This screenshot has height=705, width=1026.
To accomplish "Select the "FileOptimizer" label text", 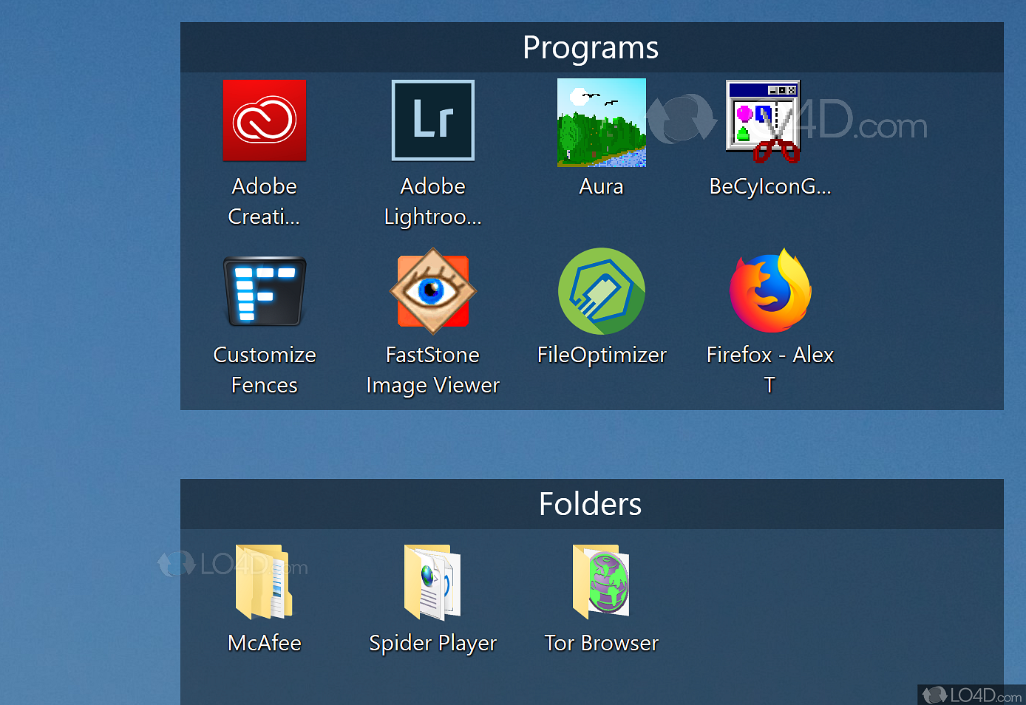I will pos(602,355).
